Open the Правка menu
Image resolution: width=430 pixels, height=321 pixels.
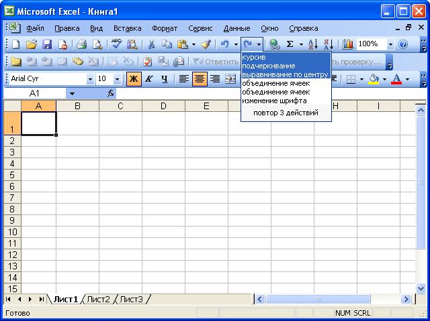coord(67,28)
